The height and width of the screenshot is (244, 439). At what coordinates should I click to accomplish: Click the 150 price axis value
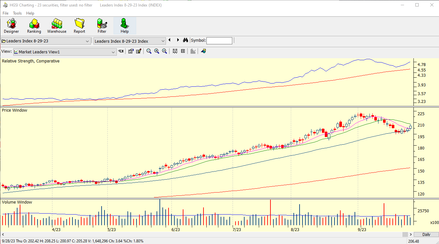[421, 171]
